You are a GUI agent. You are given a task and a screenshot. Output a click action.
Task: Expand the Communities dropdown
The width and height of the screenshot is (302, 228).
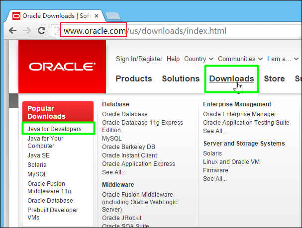240,59
